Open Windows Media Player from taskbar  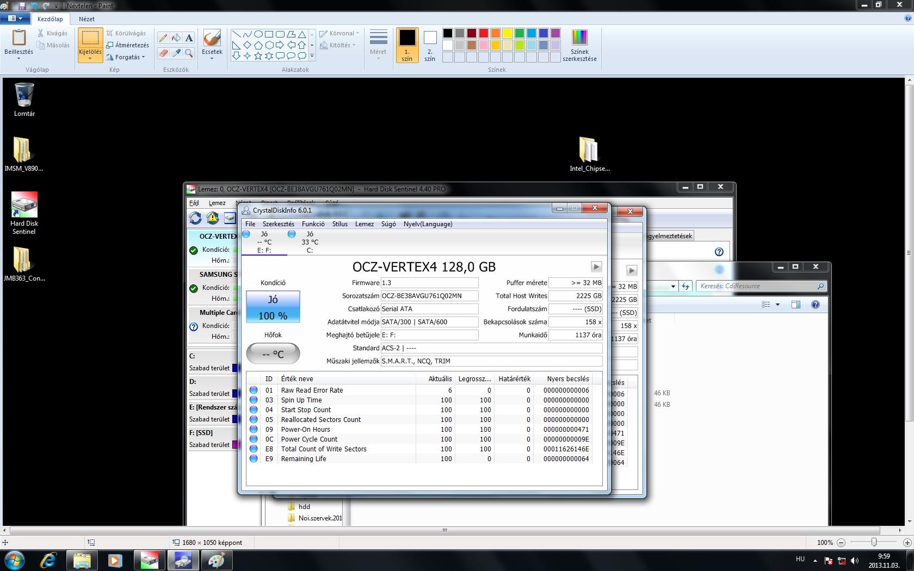pos(115,560)
